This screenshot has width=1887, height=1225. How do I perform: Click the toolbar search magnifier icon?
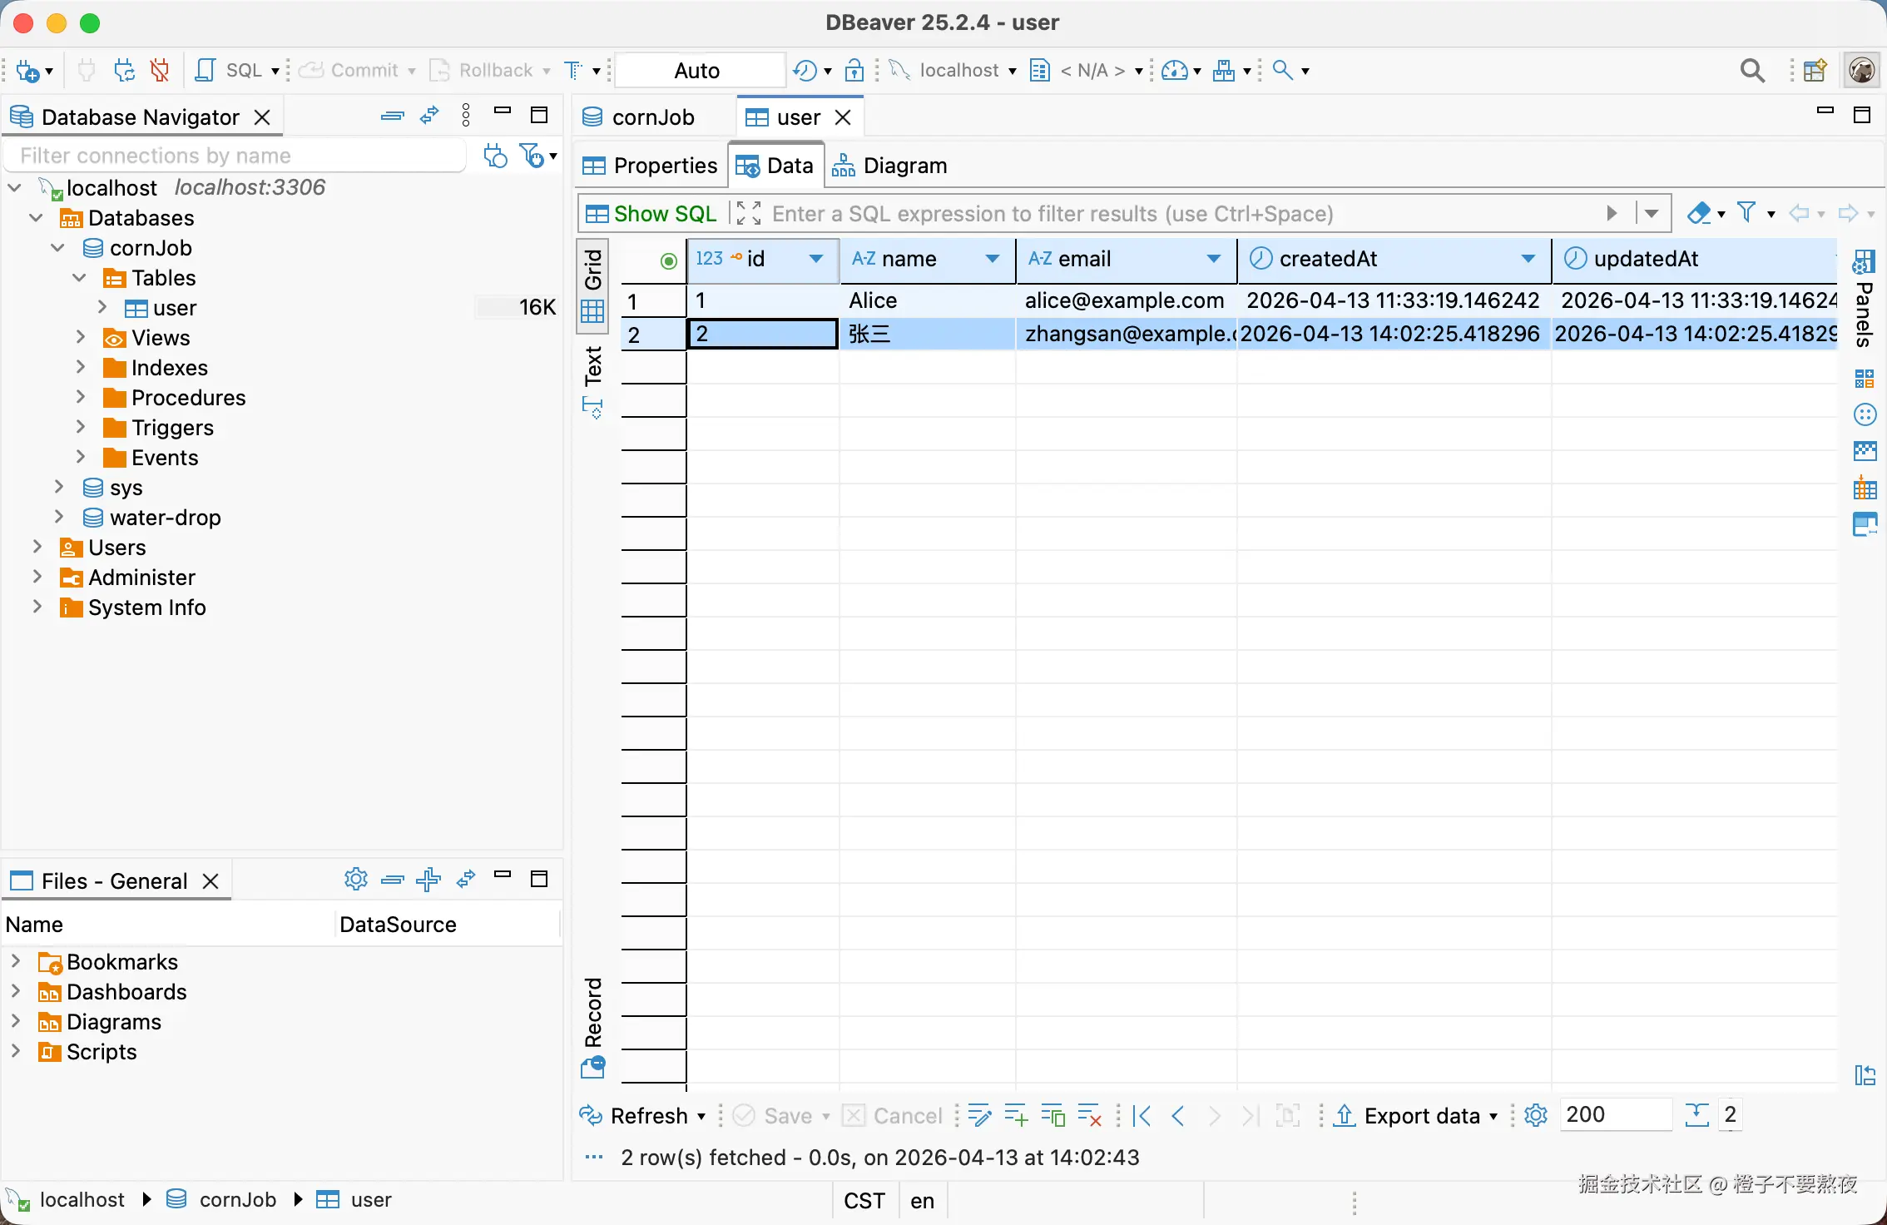pyautogui.click(x=1751, y=71)
